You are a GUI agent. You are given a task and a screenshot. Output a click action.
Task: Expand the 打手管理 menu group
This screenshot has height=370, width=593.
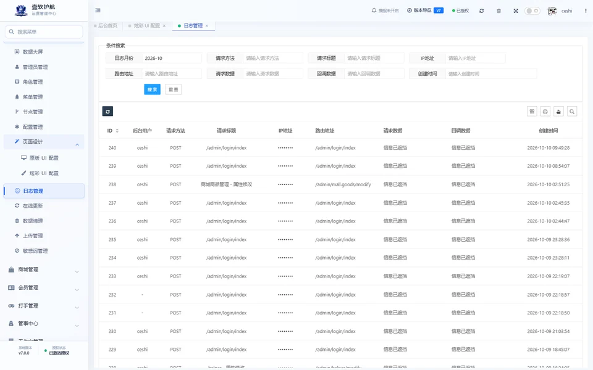tap(44, 306)
